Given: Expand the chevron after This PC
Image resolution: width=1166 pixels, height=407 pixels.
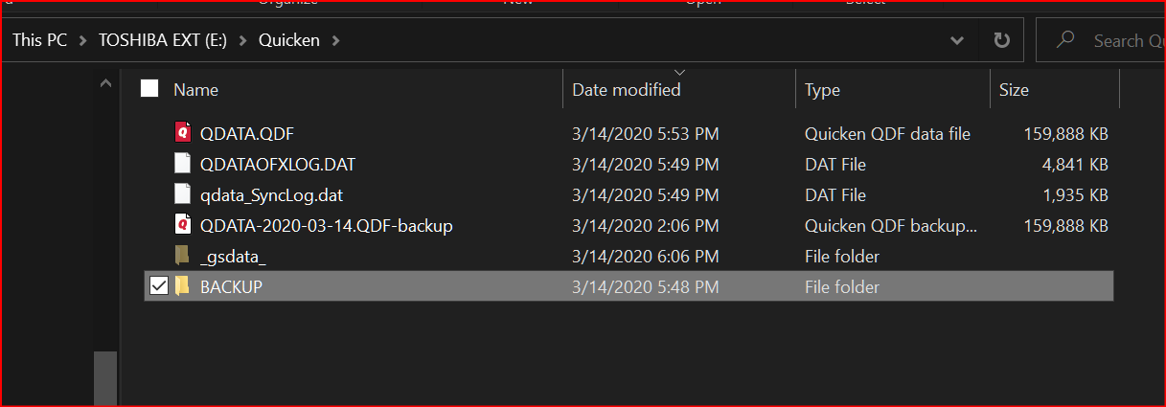Looking at the screenshot, I should pyautogui.click(x=82, y=41).
